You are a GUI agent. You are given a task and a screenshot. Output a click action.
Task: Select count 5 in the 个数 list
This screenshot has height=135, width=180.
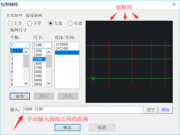[17, 68]
